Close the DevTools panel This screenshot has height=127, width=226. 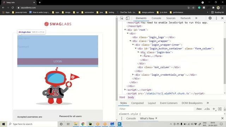(x=222, y=18)
